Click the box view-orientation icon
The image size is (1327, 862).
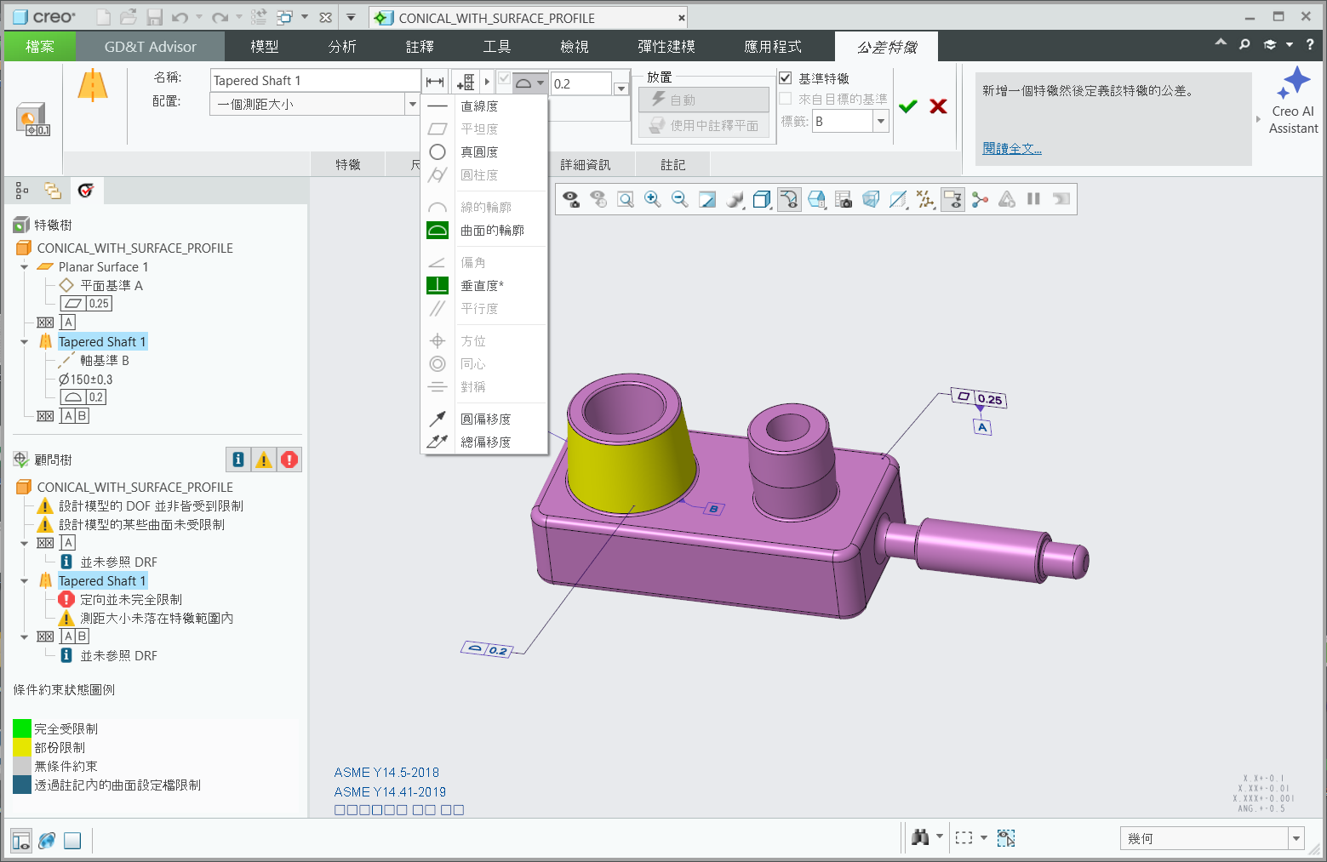pyautogui.click(x=762, y=199)
